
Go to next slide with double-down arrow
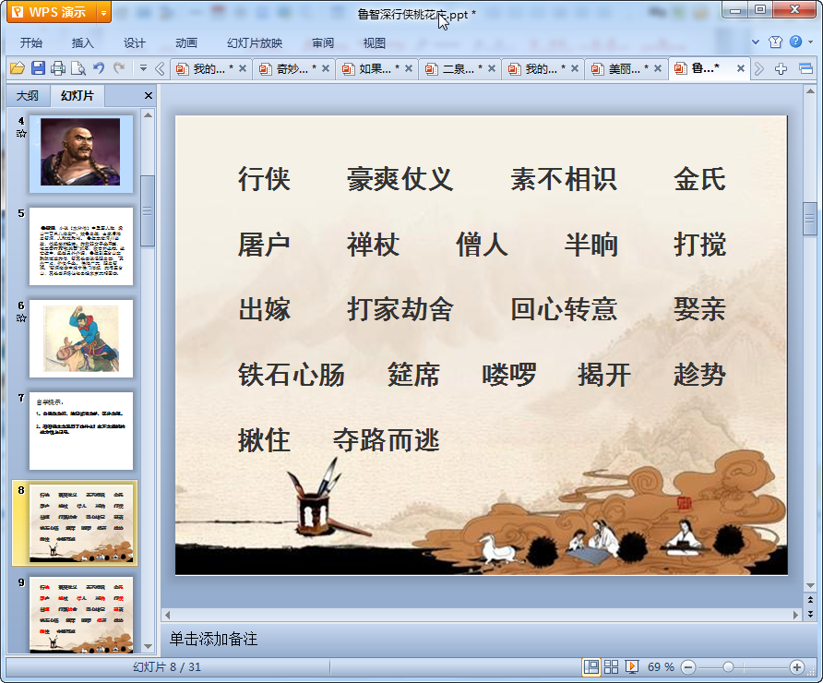coord(810,613)
